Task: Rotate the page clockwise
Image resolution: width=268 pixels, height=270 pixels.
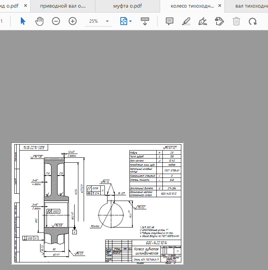Action: click(252, 21)
